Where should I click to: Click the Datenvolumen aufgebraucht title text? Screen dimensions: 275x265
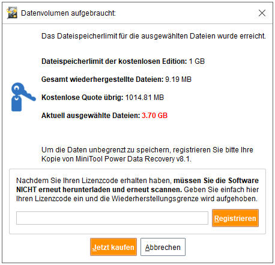click(x=68, y=13)
